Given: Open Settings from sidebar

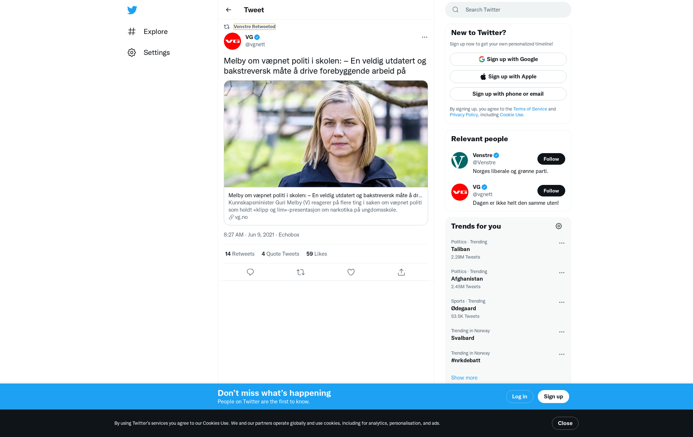Looking at the screenshot, I should (149, 52).
